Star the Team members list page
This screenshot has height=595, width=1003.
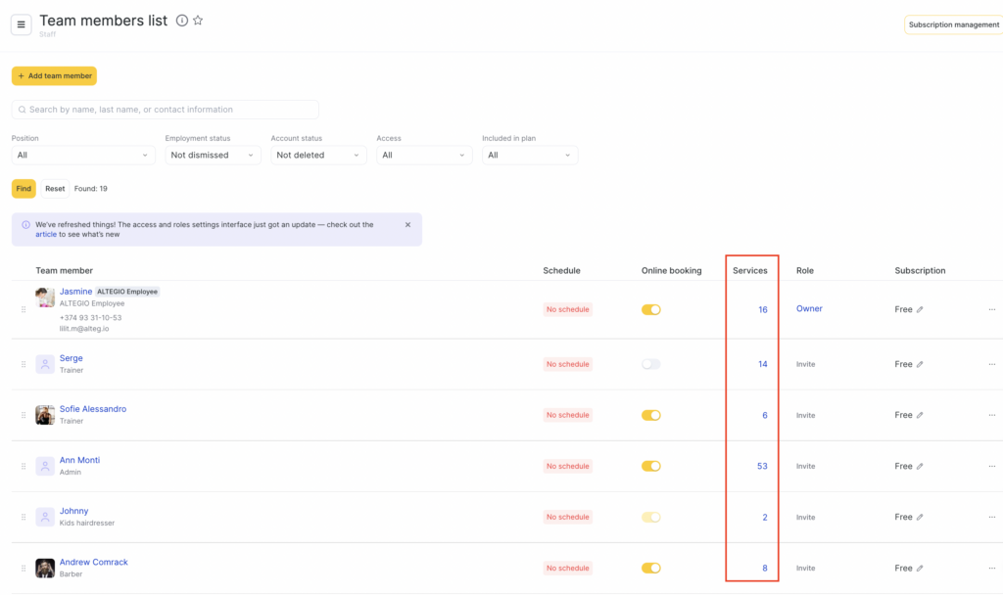coord(198,21)
